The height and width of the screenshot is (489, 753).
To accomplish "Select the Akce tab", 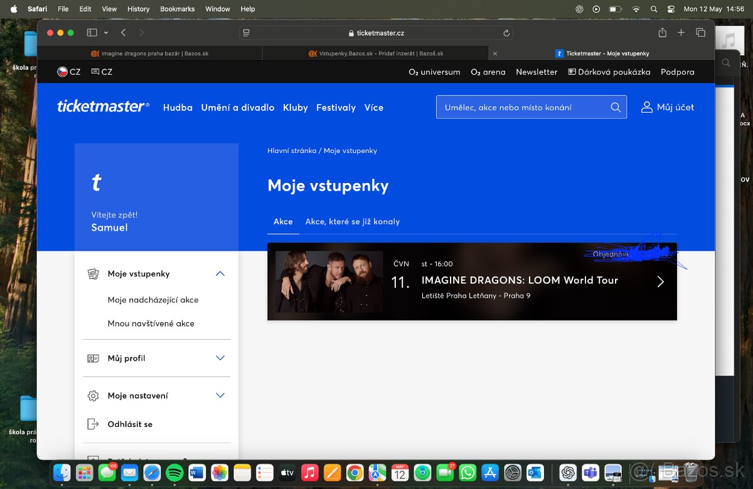I will tap(283, 221).
